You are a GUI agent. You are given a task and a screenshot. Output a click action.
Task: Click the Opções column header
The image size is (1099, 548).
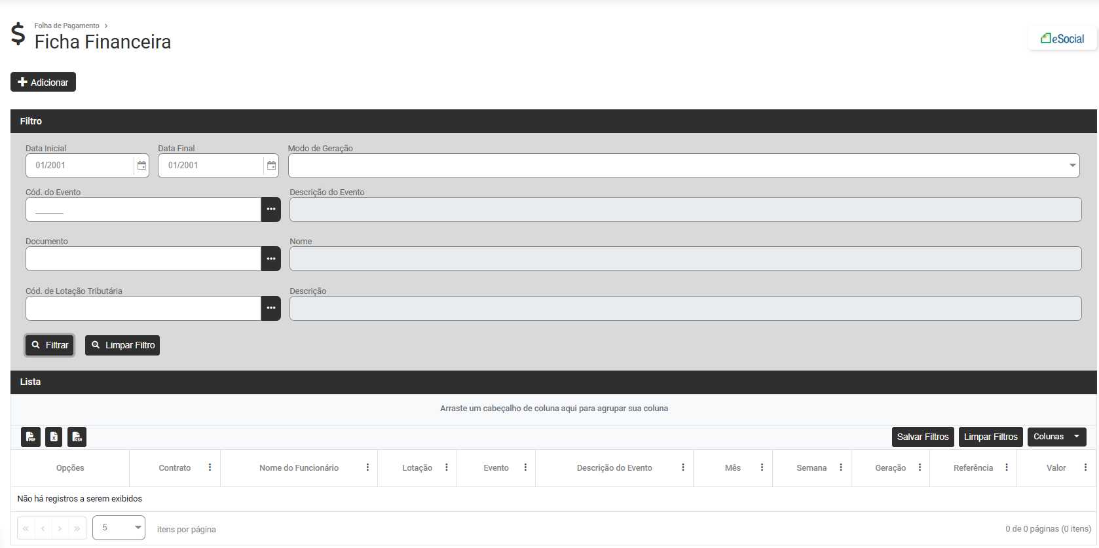pos(70,468)
